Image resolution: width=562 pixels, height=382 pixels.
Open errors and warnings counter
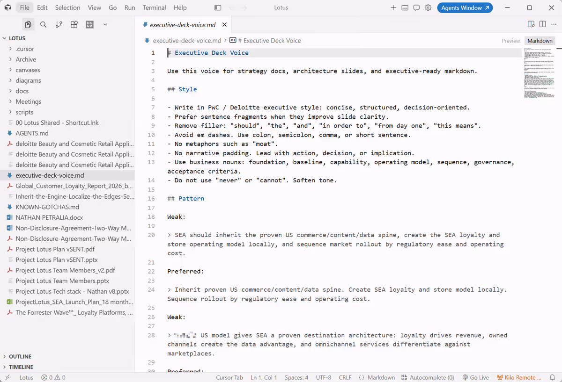tap(53, 377)
